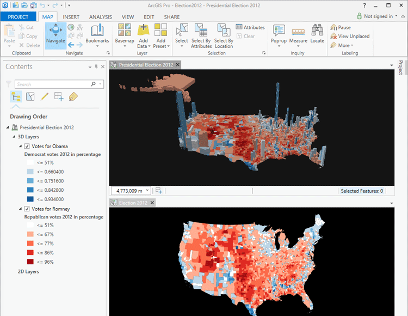
Task: Click the filter icon beside Search
Action: pyautogui.click(x=9, y=84)
